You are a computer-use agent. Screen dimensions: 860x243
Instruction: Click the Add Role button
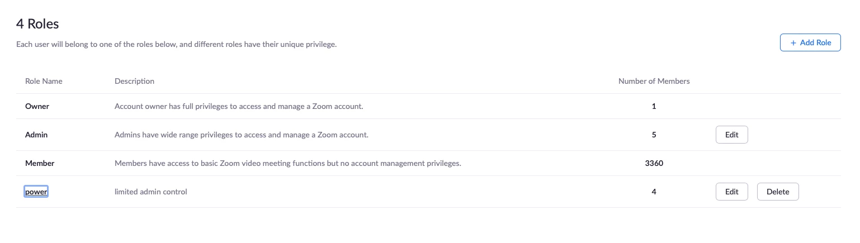810,42
